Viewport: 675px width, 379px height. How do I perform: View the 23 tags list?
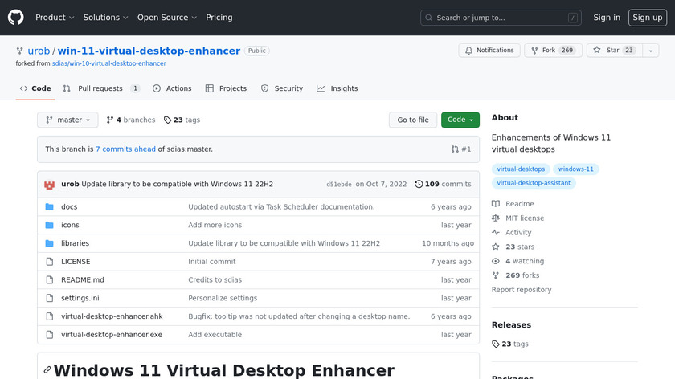[x=182, y=120]
